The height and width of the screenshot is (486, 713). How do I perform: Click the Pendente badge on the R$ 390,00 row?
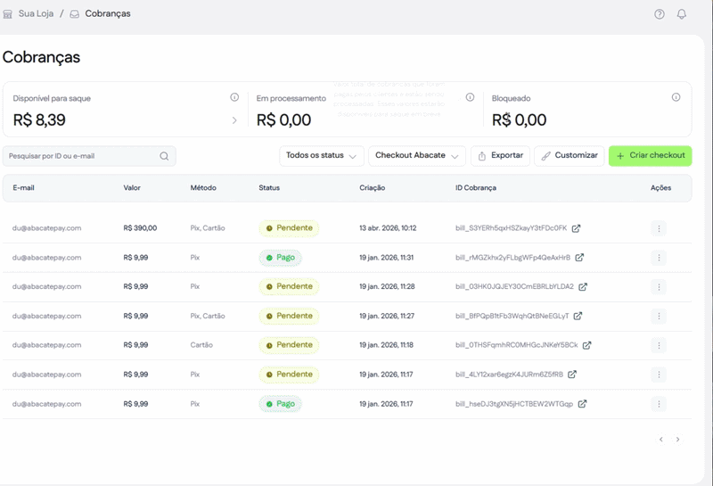tap(289, 228)
